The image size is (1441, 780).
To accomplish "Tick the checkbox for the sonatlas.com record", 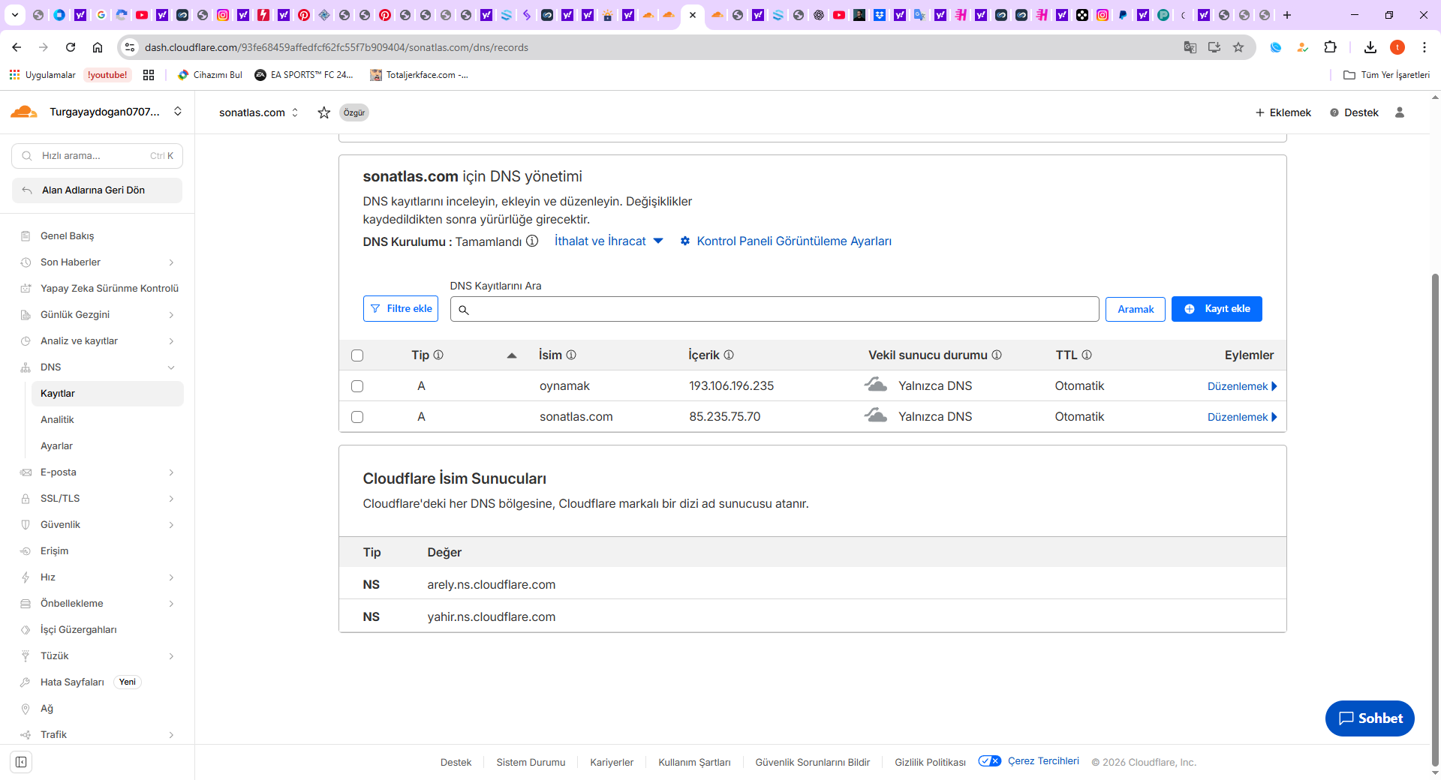I will click(x=357, y=417).
